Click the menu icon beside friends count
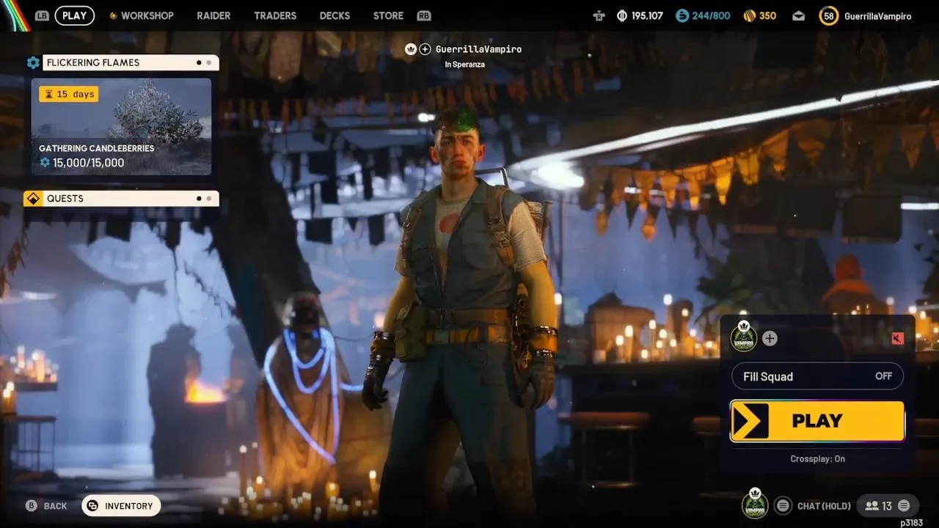The width and height of the screenshot is (939, 528). point(904,505)
